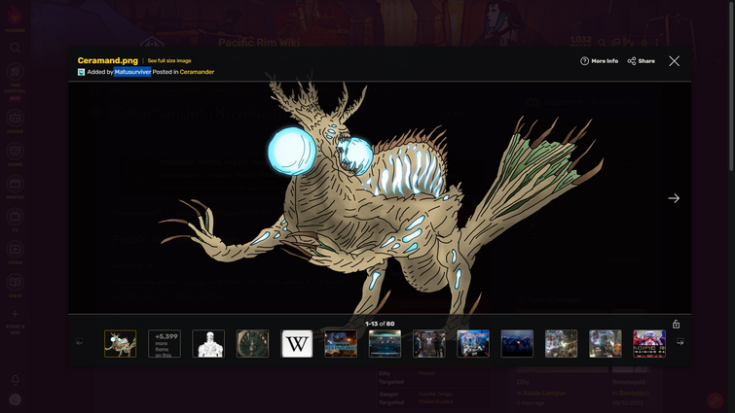Screen dimensions: 735x413
Task: Click the pencil edit icon bottom-right
Action: tap(715, 400)
